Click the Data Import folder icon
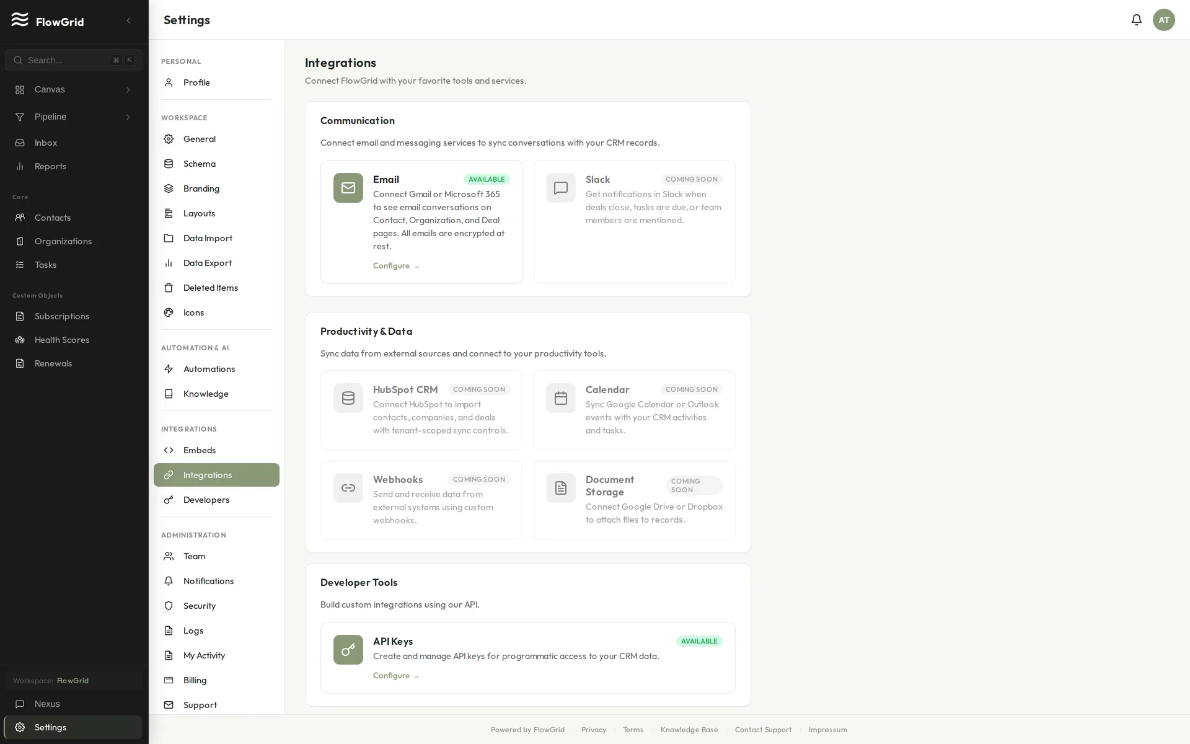The width and height of the screenshot is (1190, 744). pyautogui.click(x=169, y=238)
